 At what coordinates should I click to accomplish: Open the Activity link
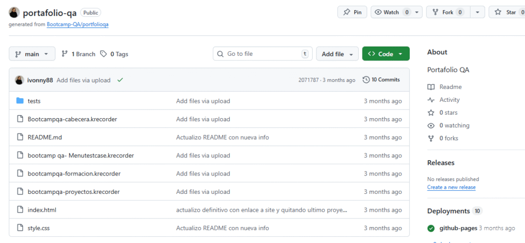click(450, 100)
